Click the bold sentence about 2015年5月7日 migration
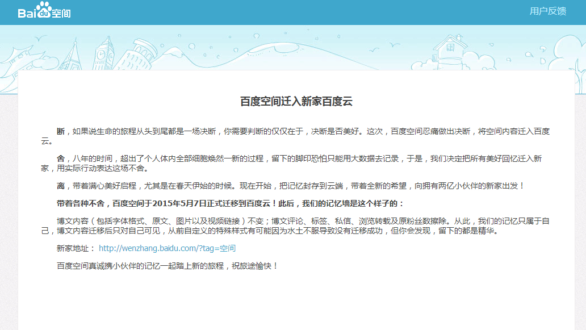586x330 pixels. click(231, 203)
